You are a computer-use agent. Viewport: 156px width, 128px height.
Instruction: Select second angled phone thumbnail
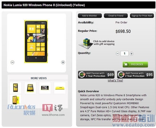click(x=30, y=88)
